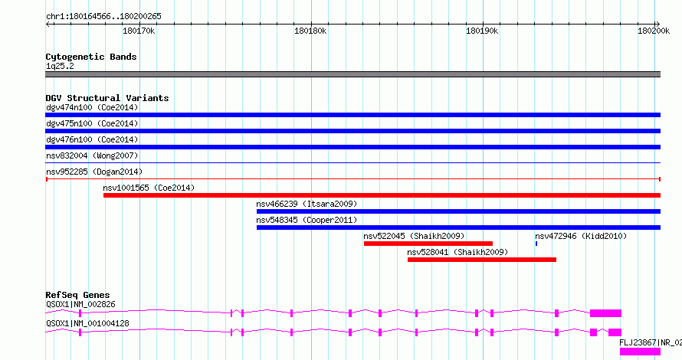
Task: Click the nsv472946 (Kidd2010) label
Action: pos(581,236)
